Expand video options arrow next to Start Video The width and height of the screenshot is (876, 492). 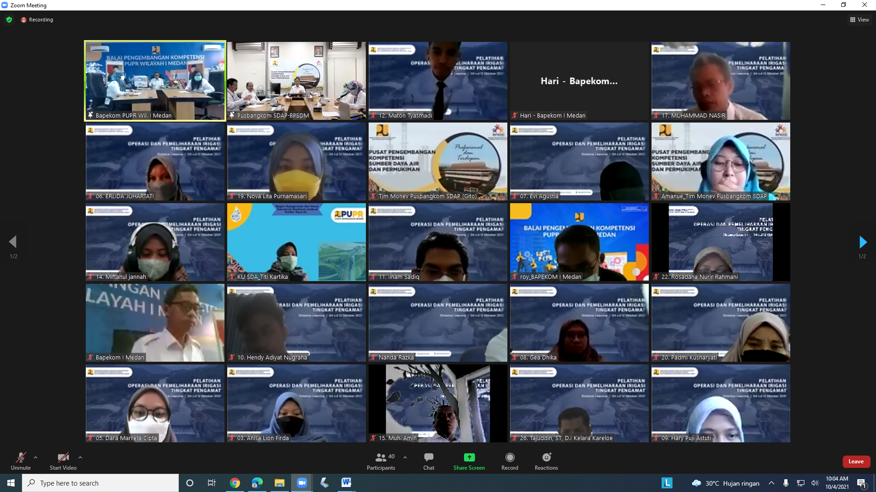(80, 457)
